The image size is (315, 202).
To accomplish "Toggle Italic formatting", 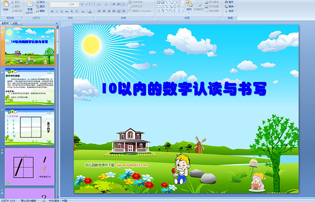I will tap(57, 11).
